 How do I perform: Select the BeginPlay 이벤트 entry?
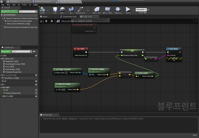point(12,61)
